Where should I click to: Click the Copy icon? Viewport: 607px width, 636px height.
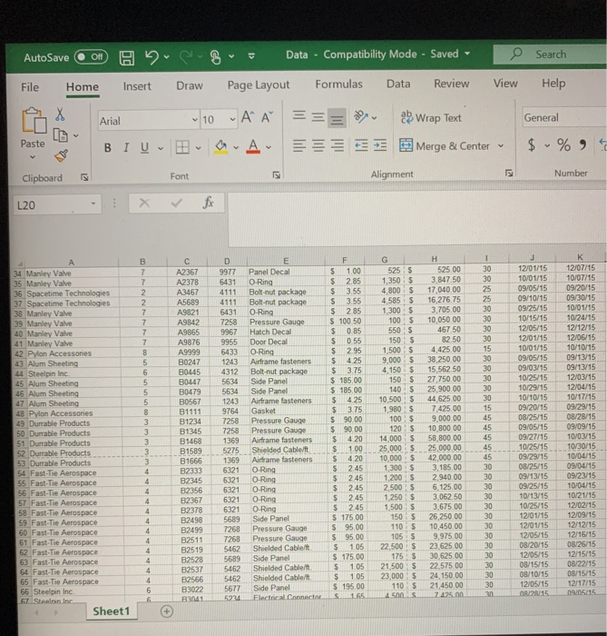(60, 135)
